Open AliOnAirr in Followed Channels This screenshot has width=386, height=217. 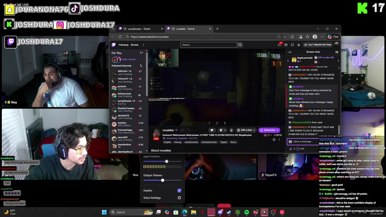coord(128,73)
